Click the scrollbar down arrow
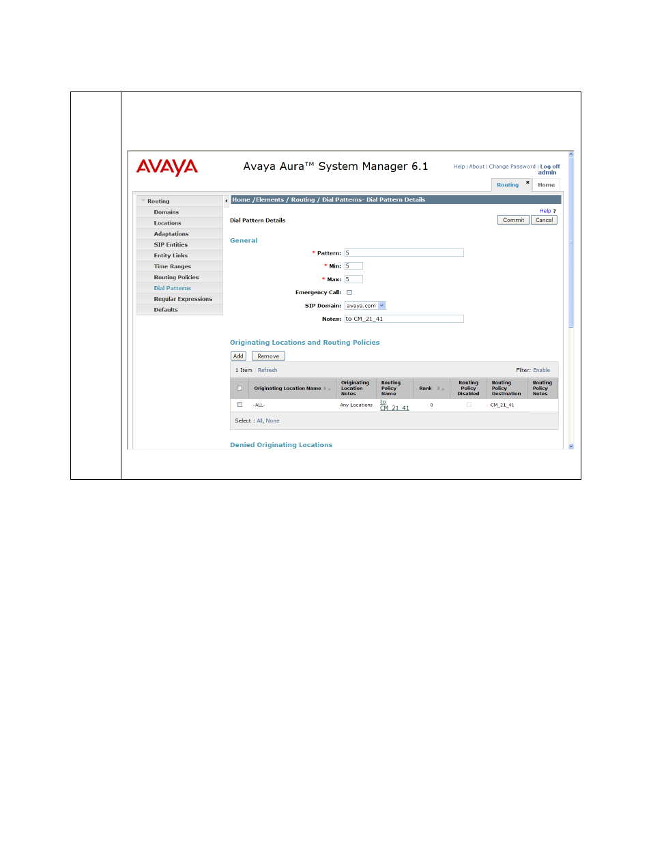Viewport: 651px width, 843px height. (571, 446)
